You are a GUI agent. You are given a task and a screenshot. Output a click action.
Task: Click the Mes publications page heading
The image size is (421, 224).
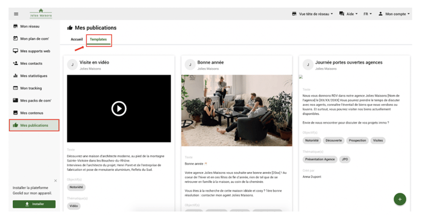(x=95, y=28)
